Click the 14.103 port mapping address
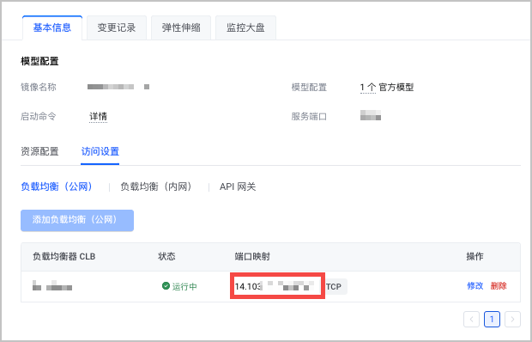This screenshot has width=532, height=342. [277, 286]
